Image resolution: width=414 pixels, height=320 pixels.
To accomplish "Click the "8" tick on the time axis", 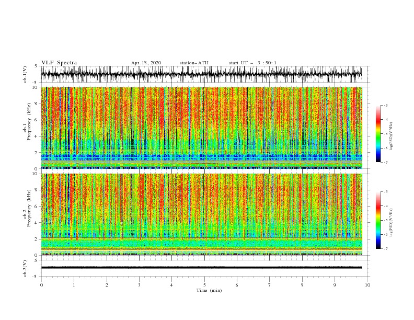I will click(302, 285).
